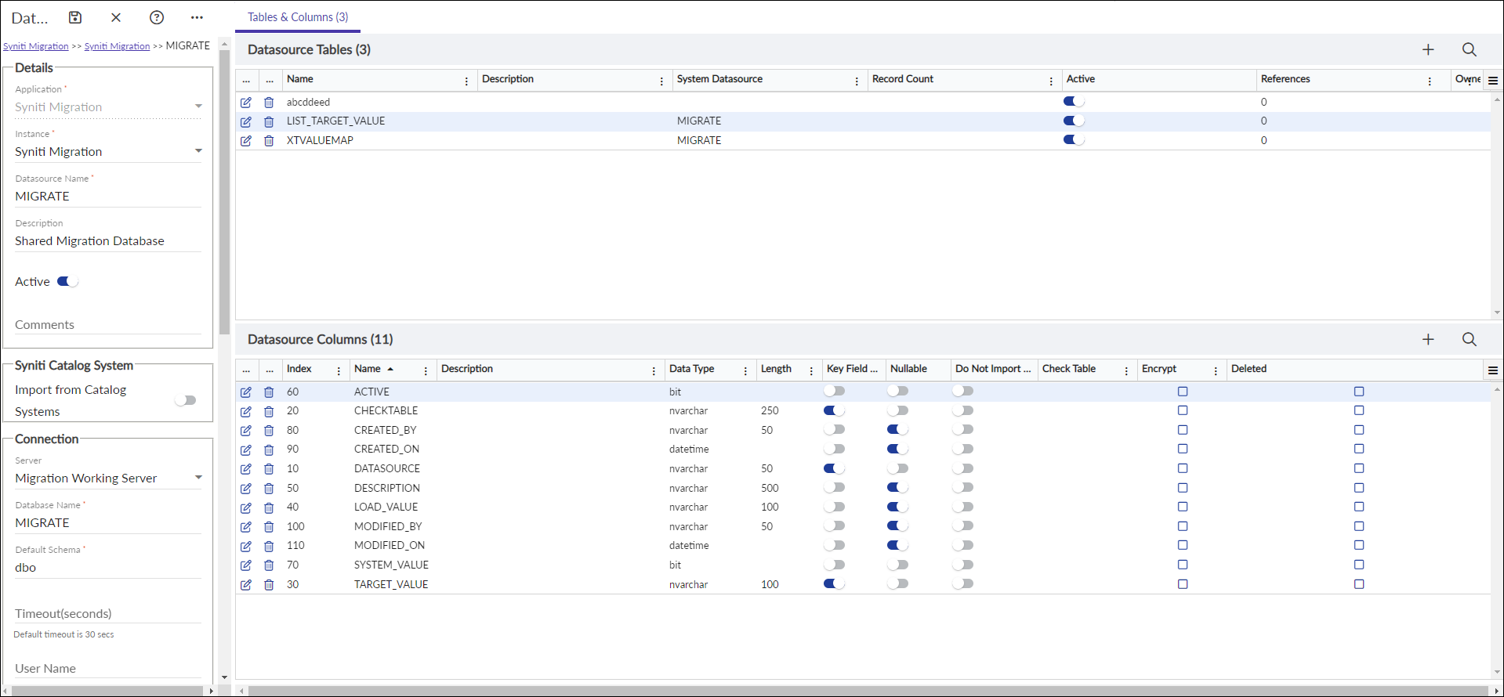Image resolution: width=1504 pixels, height=697 pixels.
Task: Search Datasource Tables with the magnifier icon
Action: point(1470,49)
